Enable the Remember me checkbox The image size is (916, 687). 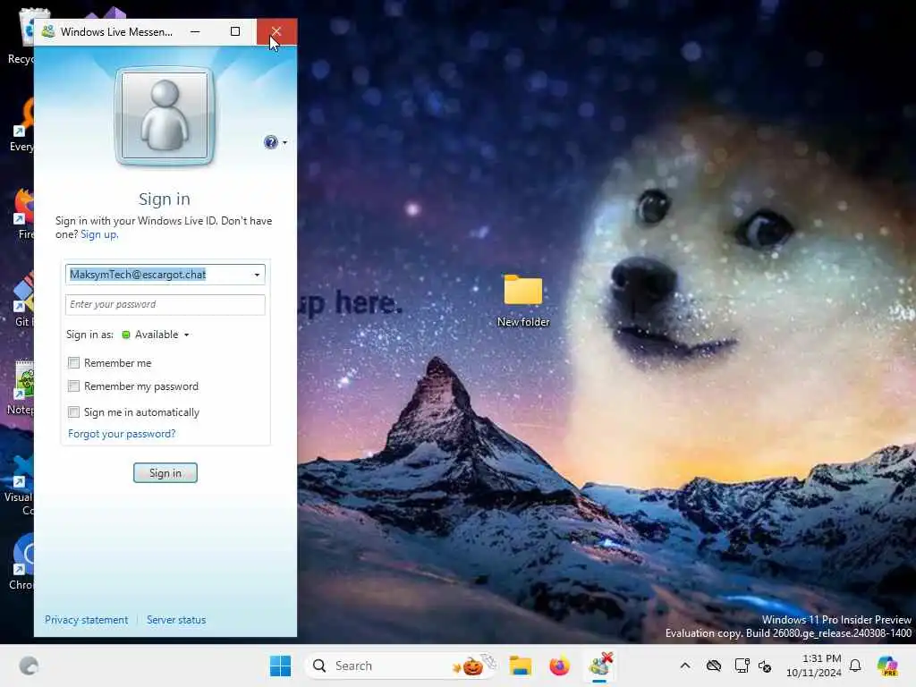click(x=73, y=363)
